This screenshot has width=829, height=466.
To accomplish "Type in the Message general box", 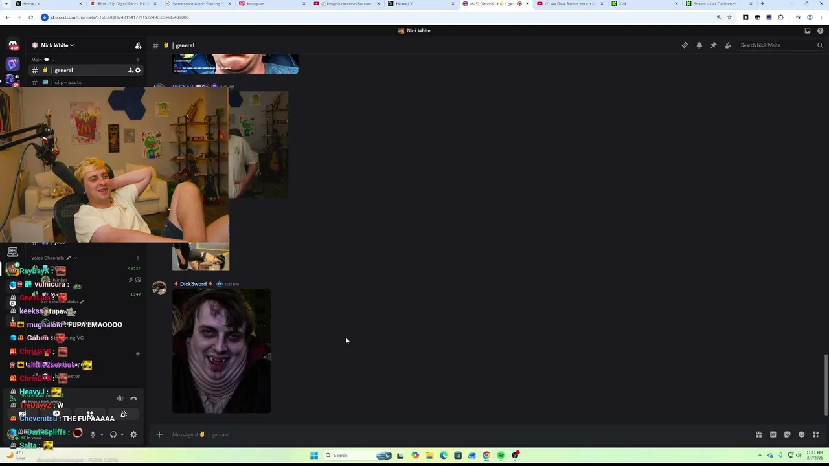I will coord(453,434).
